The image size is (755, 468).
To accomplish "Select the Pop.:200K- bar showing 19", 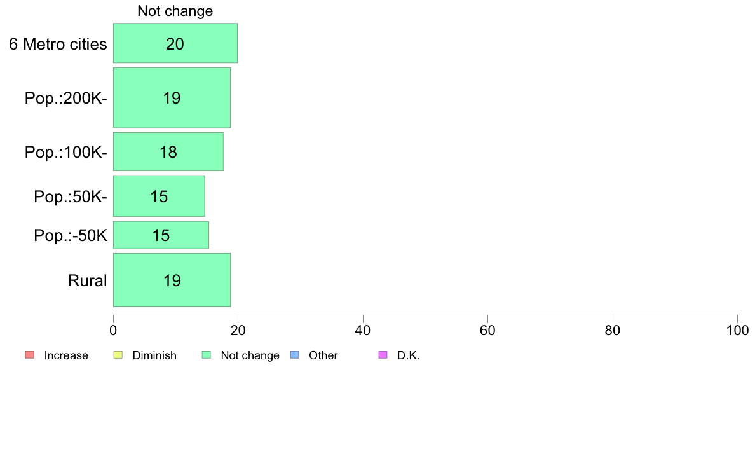I will pos(172,98).
